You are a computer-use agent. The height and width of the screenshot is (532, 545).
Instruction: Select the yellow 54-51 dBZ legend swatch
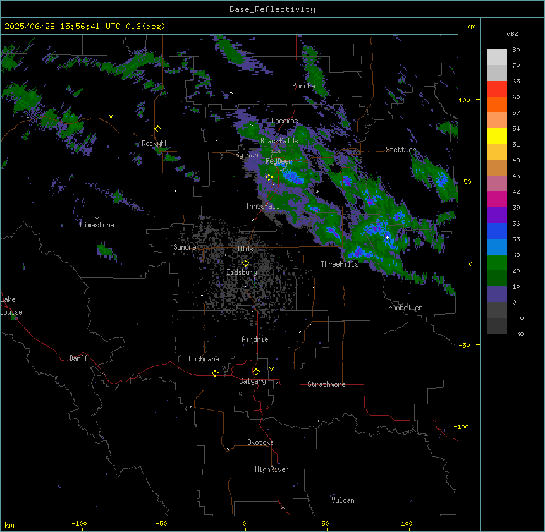(x=497, y=136)
